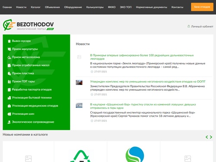Open Оборудование in the top menu
This screenshot has width=216, height=162.
point(73,7)
